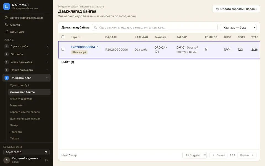Click the pen icon beside Гарын үсэг
Image resolution: width=265 pixels, height=166 pixels.
click(x=6, y=32)
